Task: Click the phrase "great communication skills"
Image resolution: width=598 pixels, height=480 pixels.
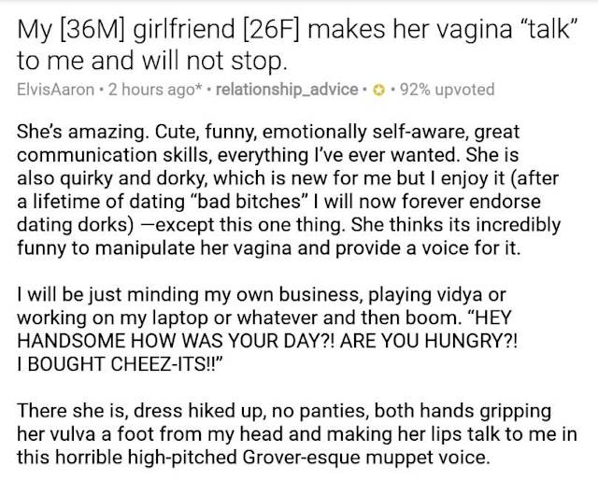Action: [x=268, y=144]
